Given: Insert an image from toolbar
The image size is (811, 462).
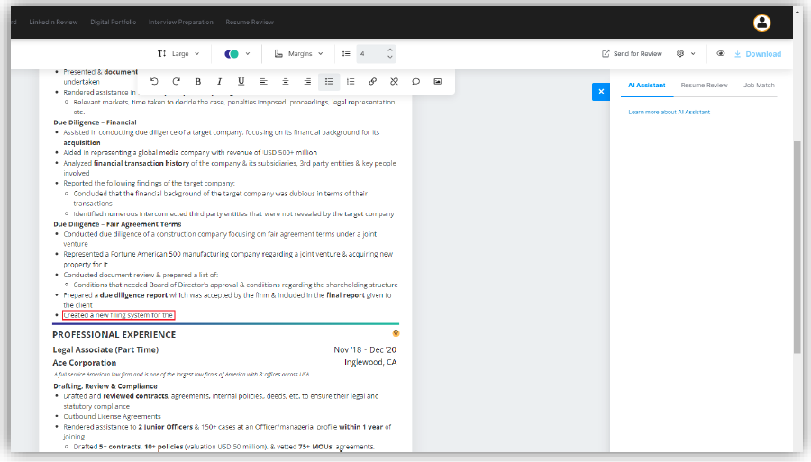Looking at the screenshot, I should pos(438,81).
